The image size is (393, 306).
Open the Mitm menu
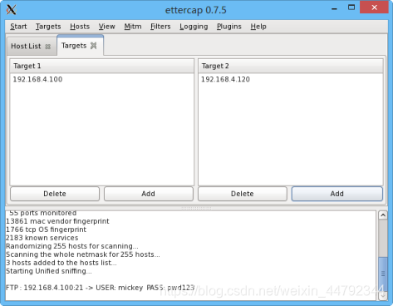click(133, 27)
